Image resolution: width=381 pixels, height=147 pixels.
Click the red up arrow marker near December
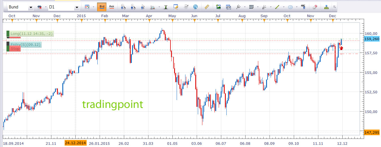341,48
